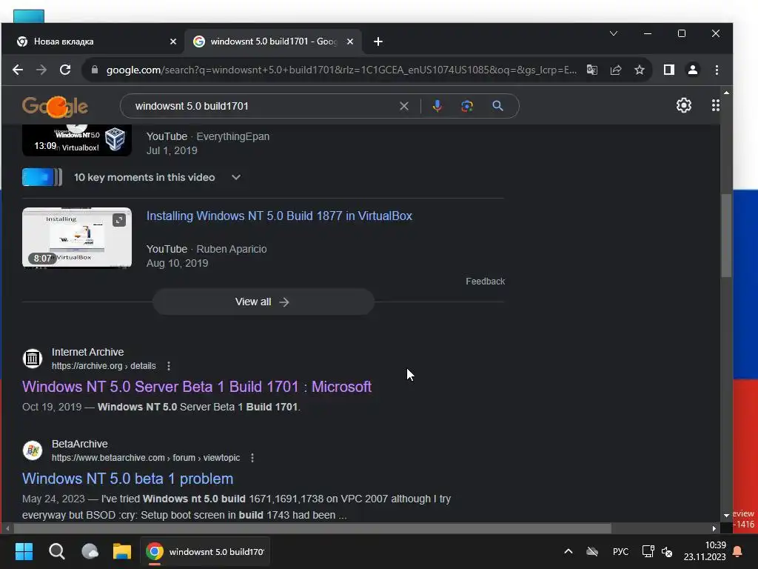Open the OneDrive cloud tray icon
The image size is (758, 569).
(x=592, y=551)
